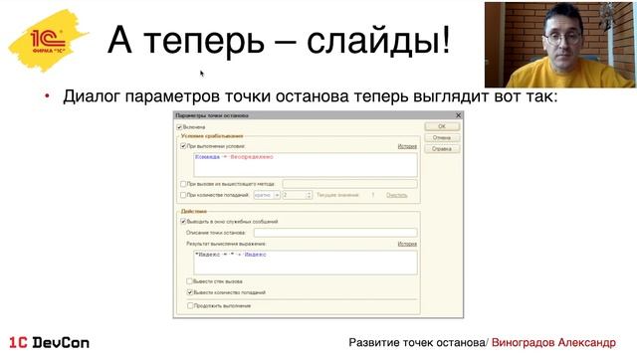Enable 'Продолжить выполнение' checkbox

190,305
